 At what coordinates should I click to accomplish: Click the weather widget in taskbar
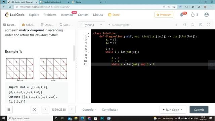click(x=163, y=118)
